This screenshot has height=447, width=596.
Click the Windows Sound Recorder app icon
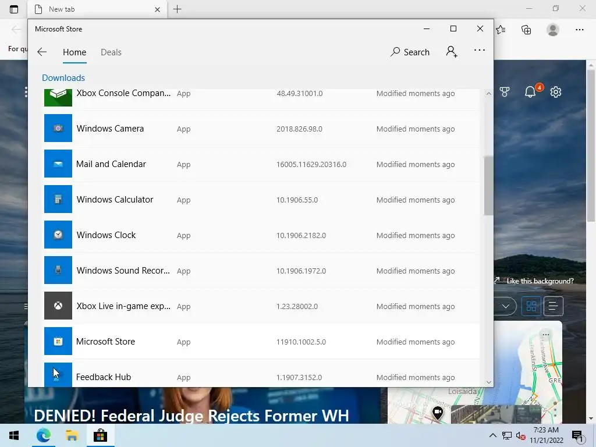point(58,270)
